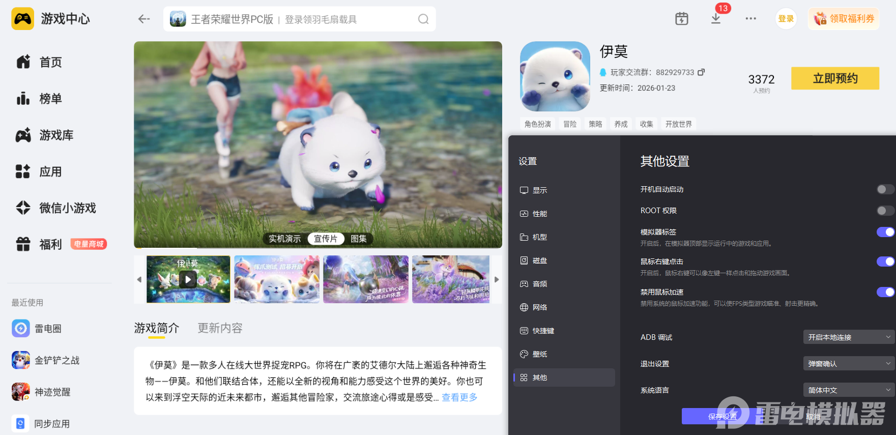Click the 策略 genre tag

tap(595, 124)
